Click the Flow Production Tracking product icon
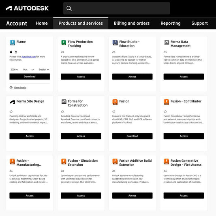 [x=64, y=43]
